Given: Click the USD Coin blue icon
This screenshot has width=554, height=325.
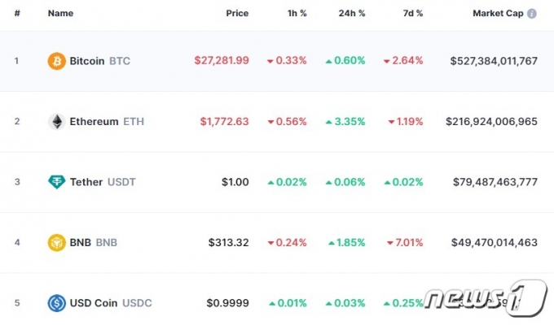Looking at the screenshot, I should tap(56, 303).
